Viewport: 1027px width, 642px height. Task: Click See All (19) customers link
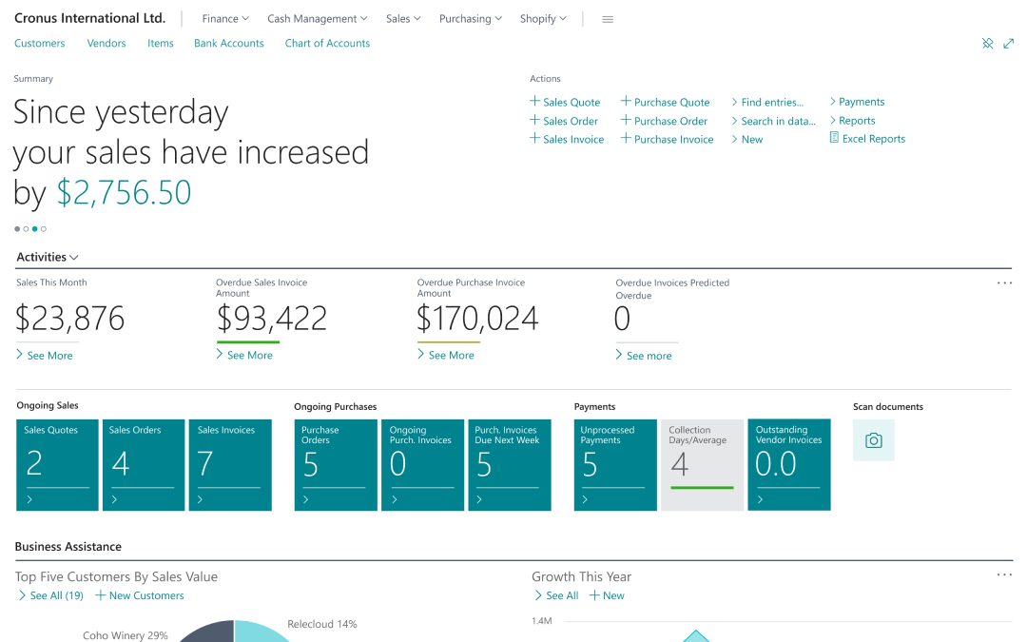51,595
